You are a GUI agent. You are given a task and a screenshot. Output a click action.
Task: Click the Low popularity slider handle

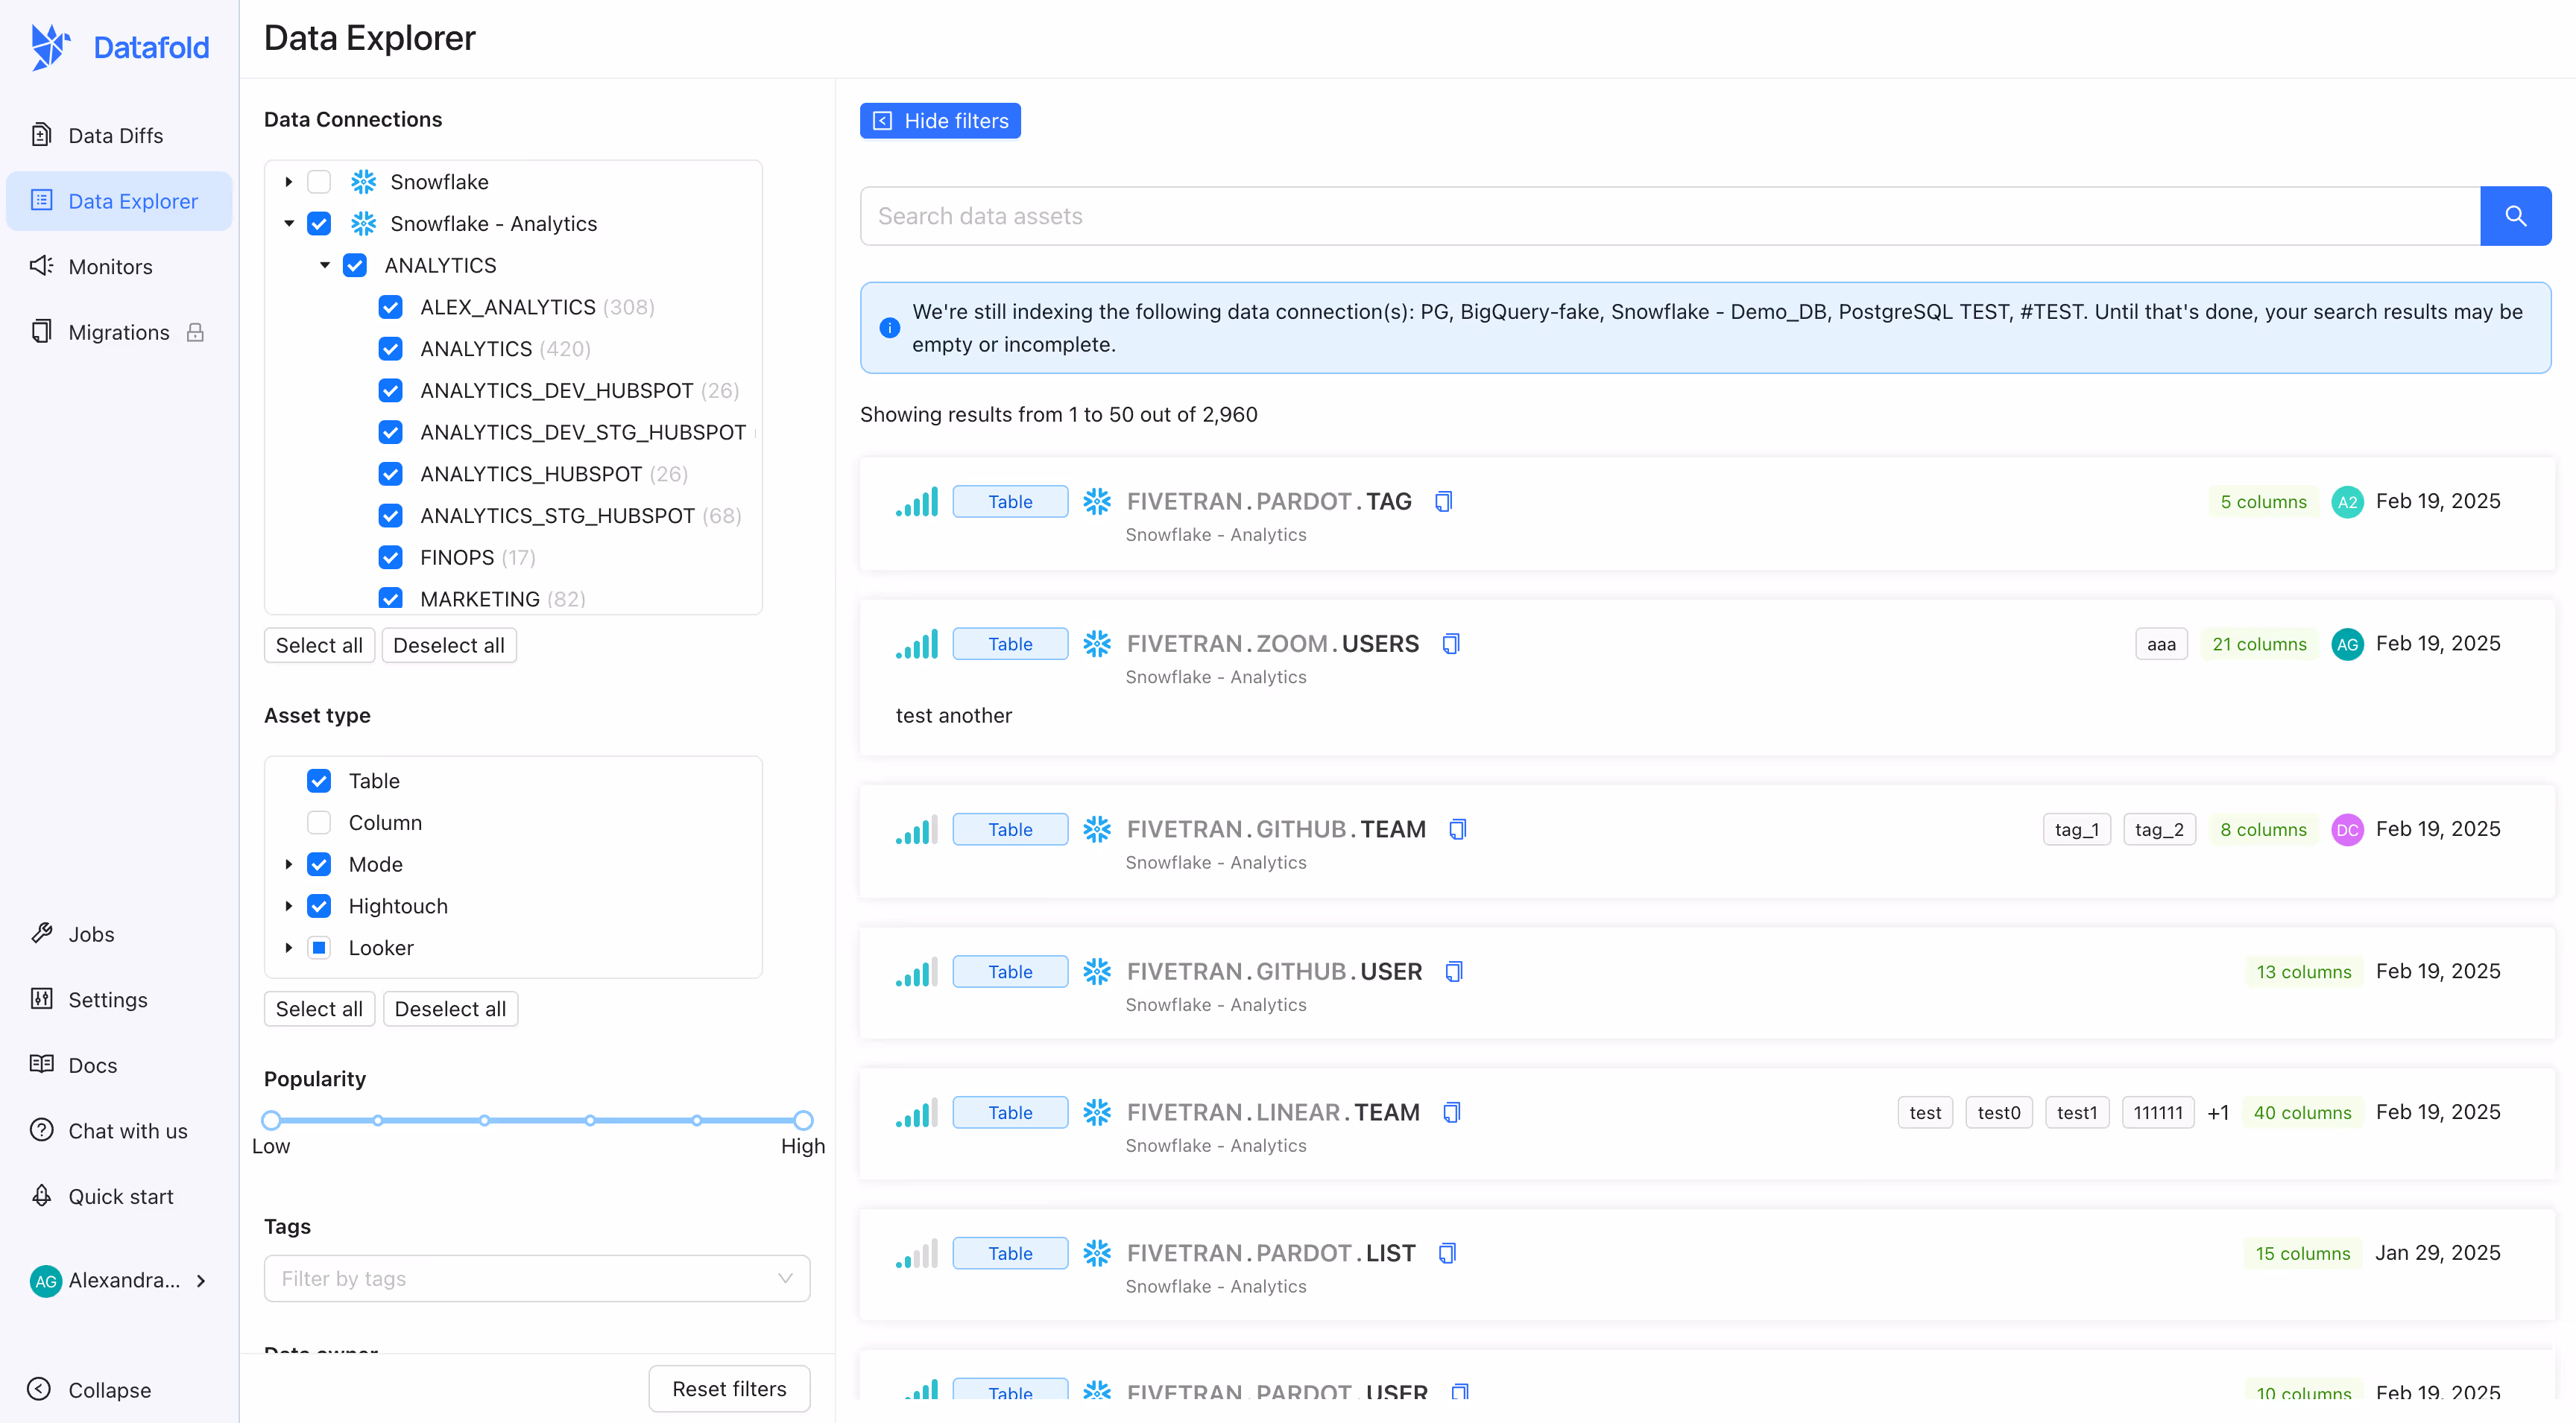[271, 1121]
